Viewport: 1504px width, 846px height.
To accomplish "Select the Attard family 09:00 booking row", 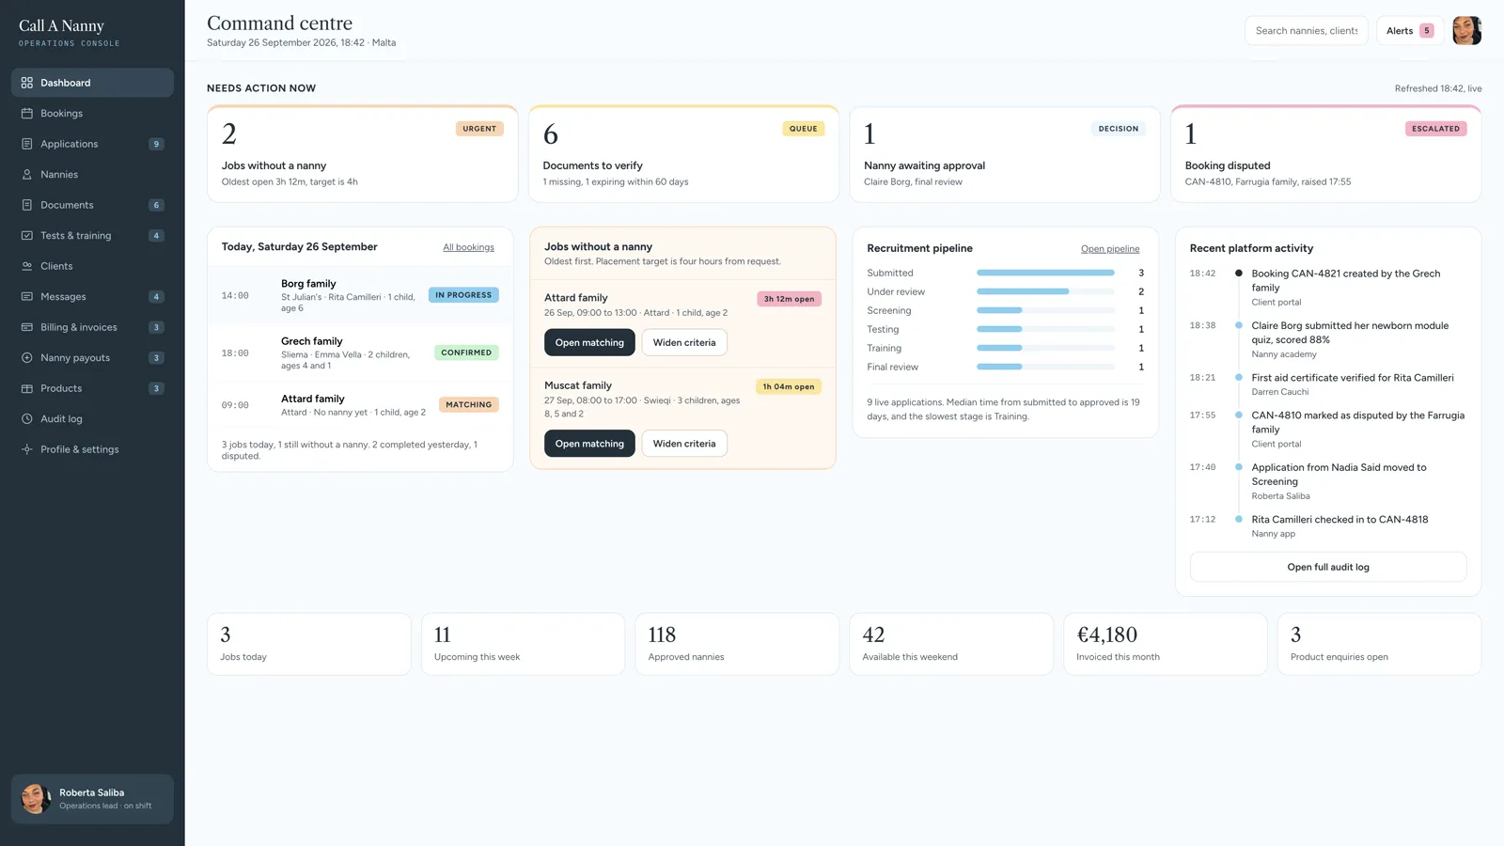I will [x=360, y=405].
